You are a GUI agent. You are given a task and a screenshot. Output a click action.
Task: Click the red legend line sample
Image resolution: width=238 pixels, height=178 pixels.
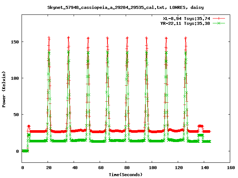(x=219, y=19)
